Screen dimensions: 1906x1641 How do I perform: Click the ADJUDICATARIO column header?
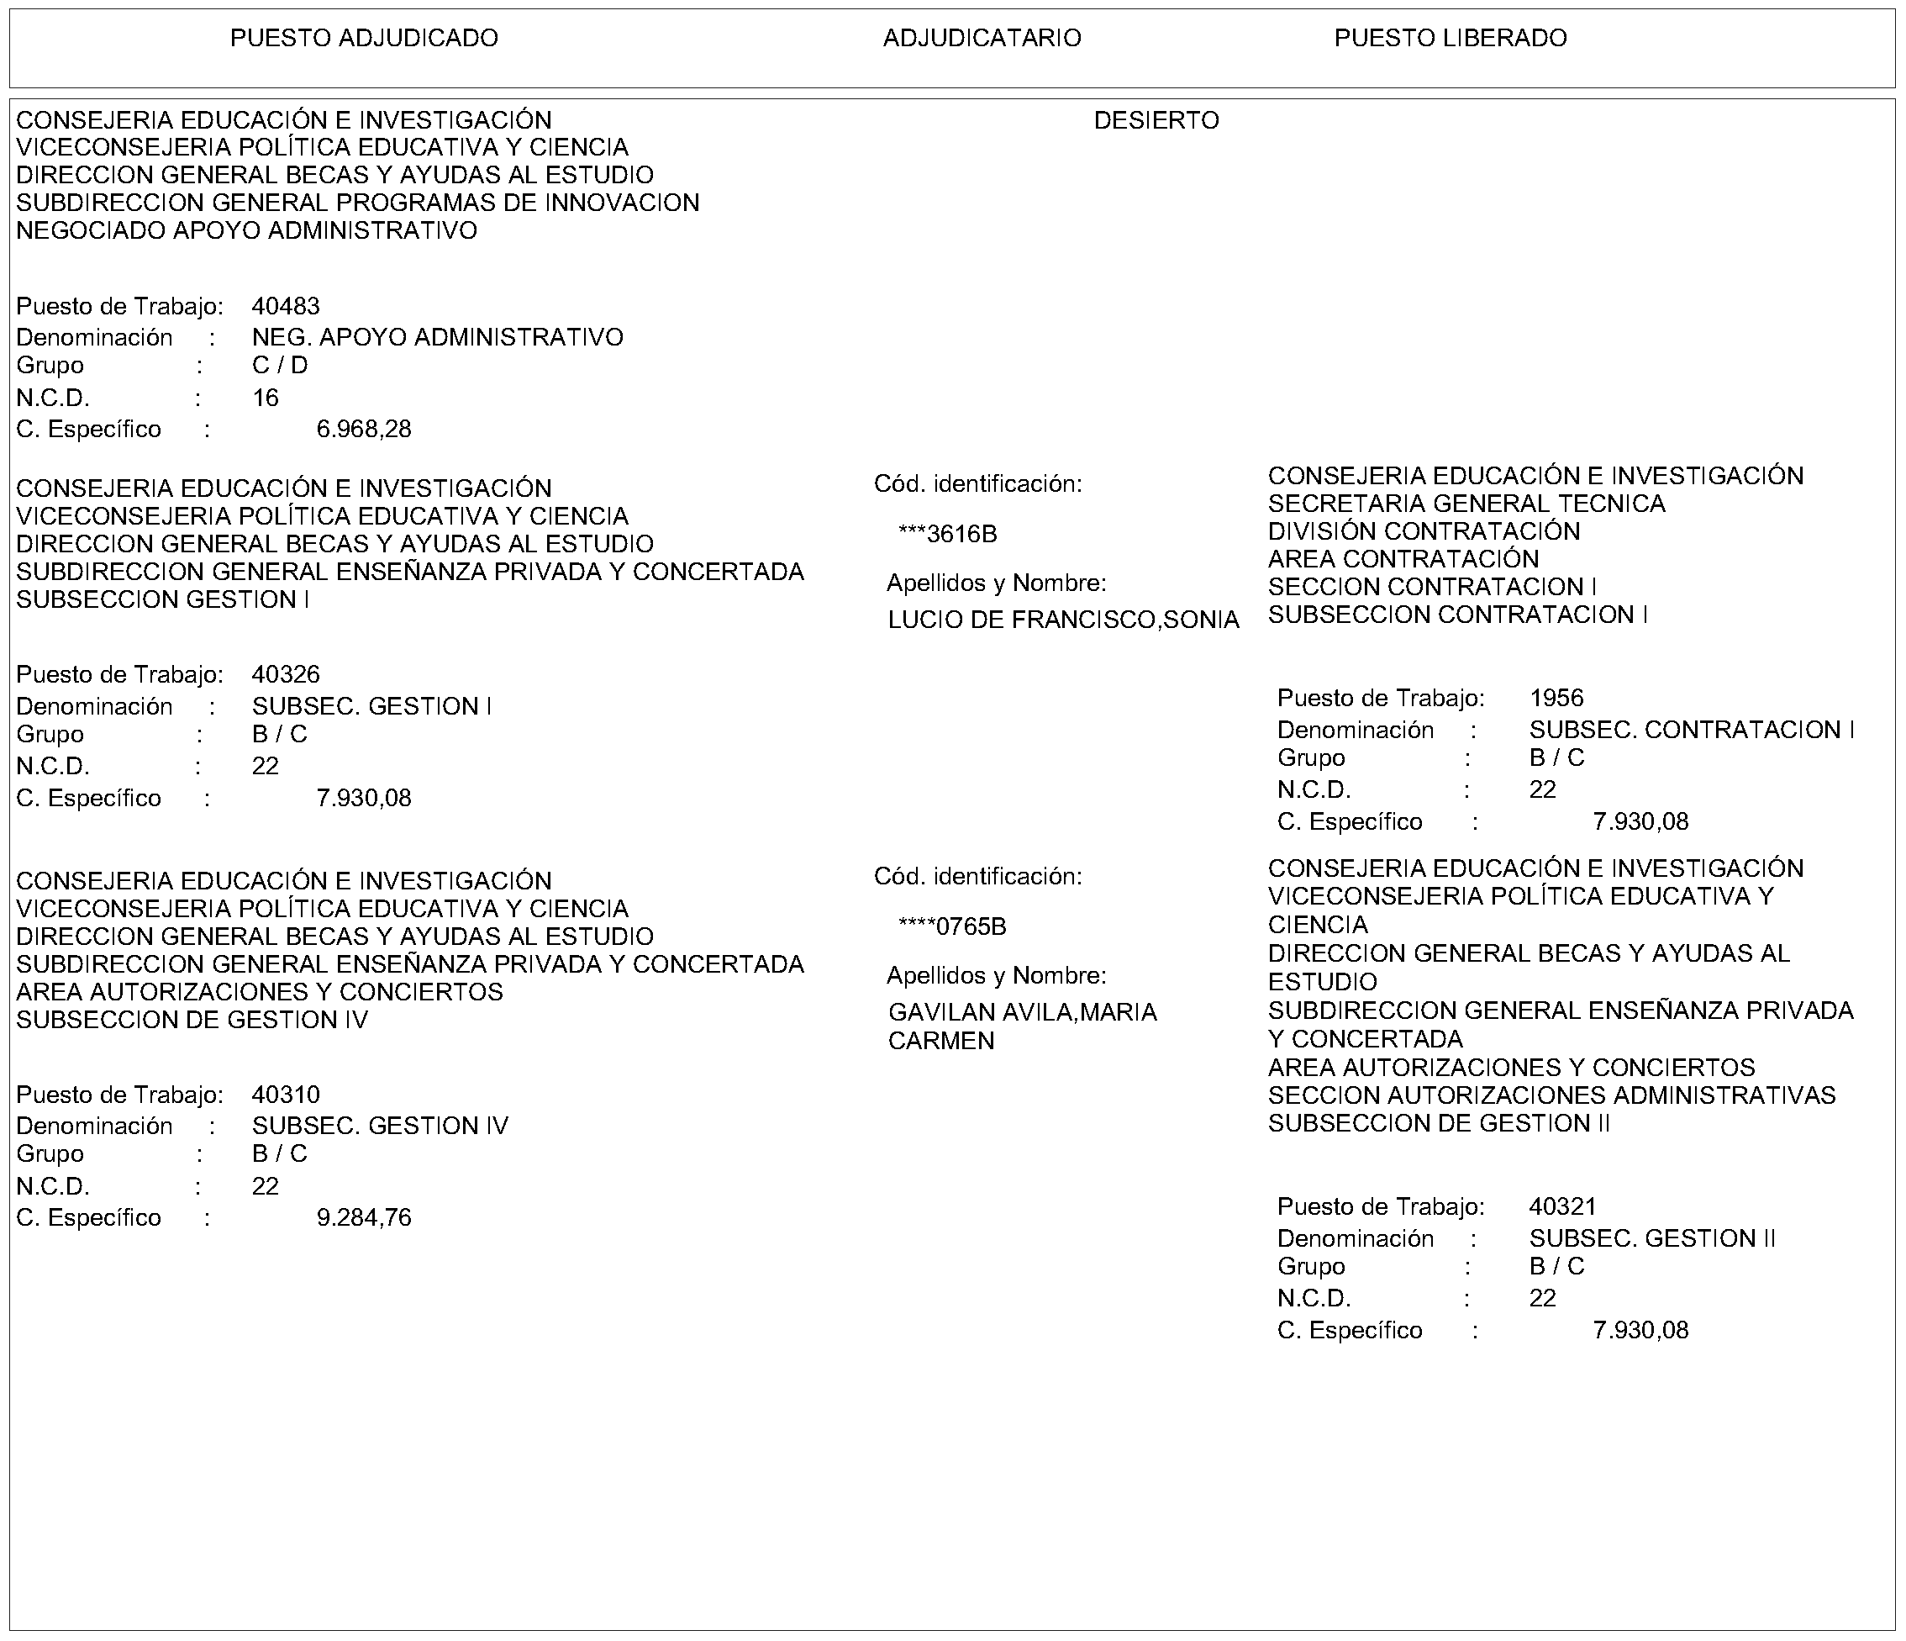click(982, 38)
